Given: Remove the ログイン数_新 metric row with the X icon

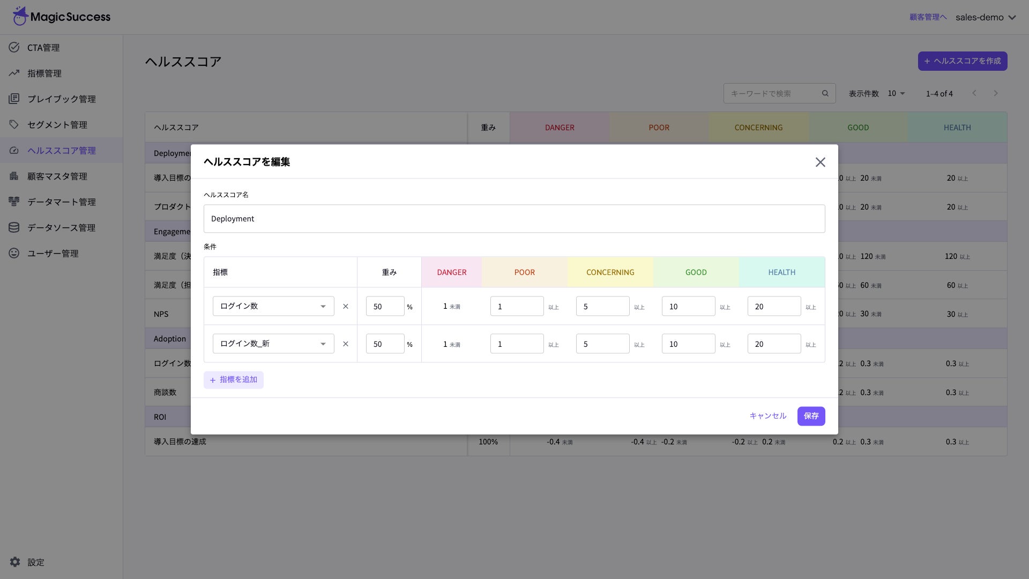Looking at the screenshot, I should 346,344.
